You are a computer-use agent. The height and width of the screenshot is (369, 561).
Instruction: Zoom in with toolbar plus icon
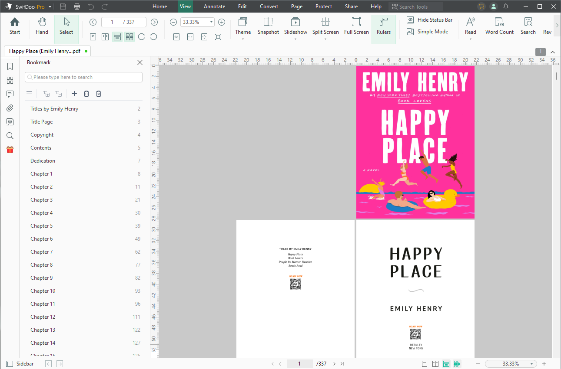pos(222,22)
